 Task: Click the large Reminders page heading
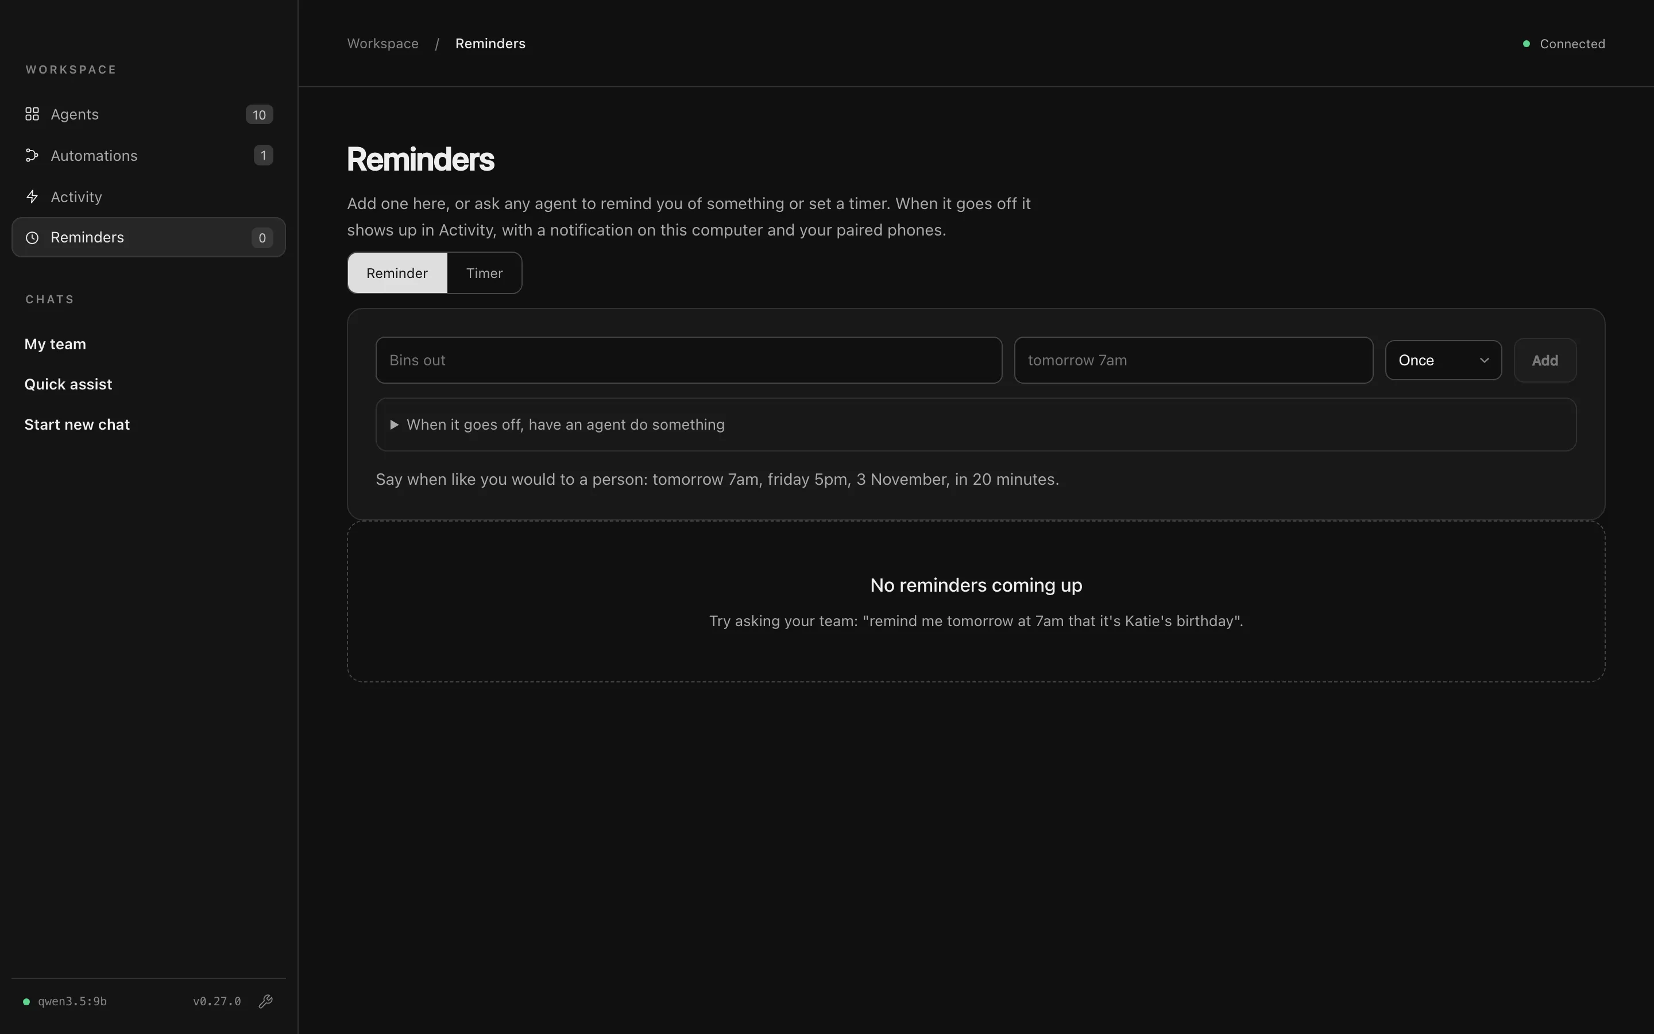(420, 159)
